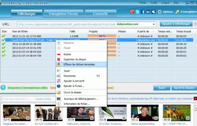Click in the URL input field
Screen dimensions: 197x126
pyautogui.click(x=66, y=24)
